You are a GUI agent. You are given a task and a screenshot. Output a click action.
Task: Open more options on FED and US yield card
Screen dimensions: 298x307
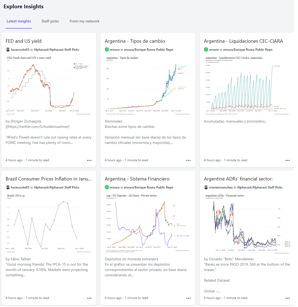[x=89, y=160]
